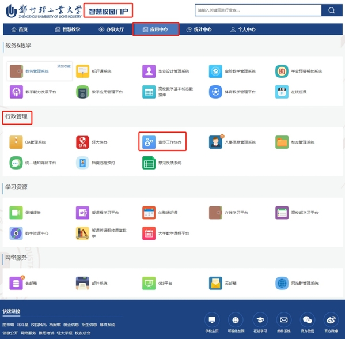Screen dimensions: 345x339
Task: Switch to the 应用中心 nav tab
Action: click(156, 29)
